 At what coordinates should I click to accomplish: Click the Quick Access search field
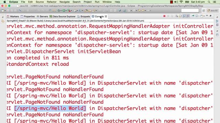coord(190,11)
